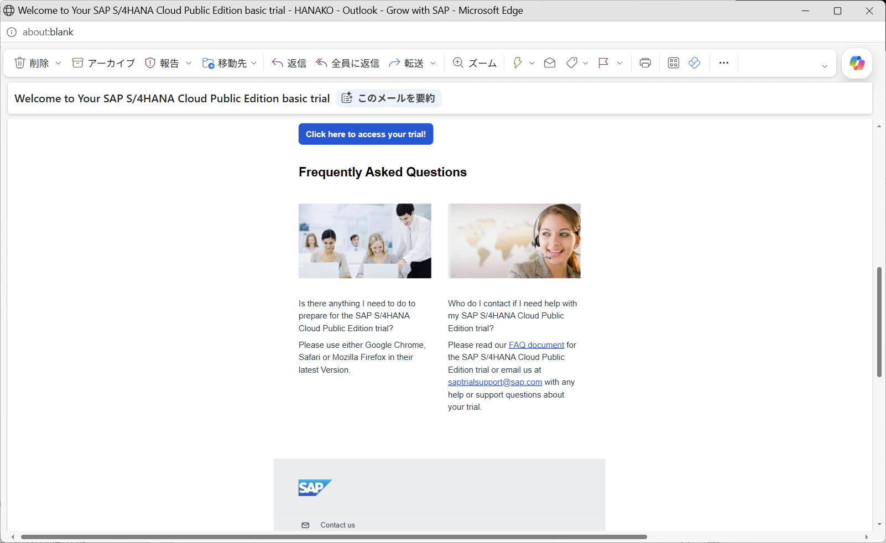
Task: Open Copilot using the colorful icon
Action: [x=857, y=63]
